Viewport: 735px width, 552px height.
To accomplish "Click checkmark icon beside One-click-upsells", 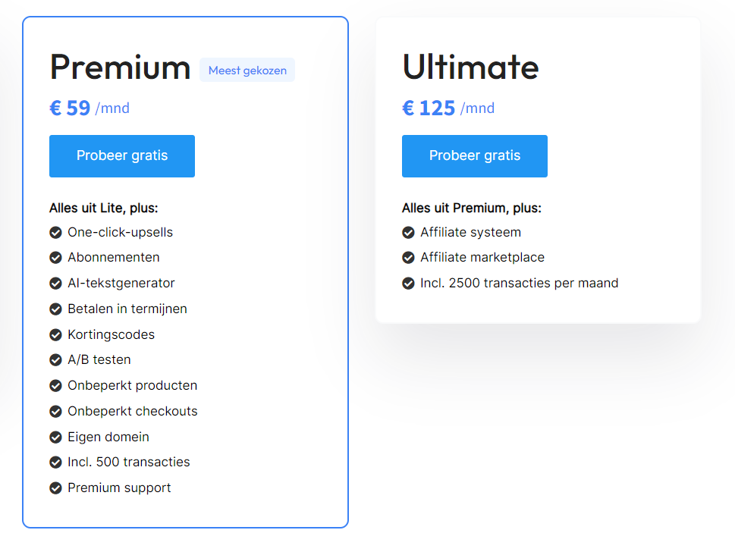I will point(55,233).
